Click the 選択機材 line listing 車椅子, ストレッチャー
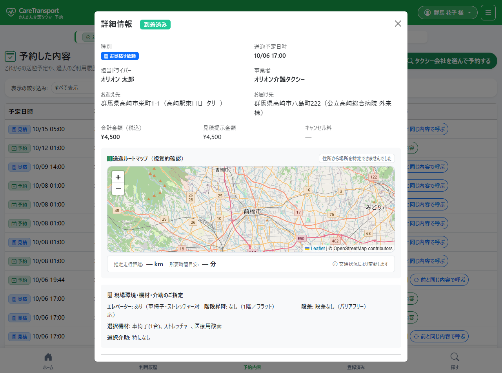 coord(164,326)
